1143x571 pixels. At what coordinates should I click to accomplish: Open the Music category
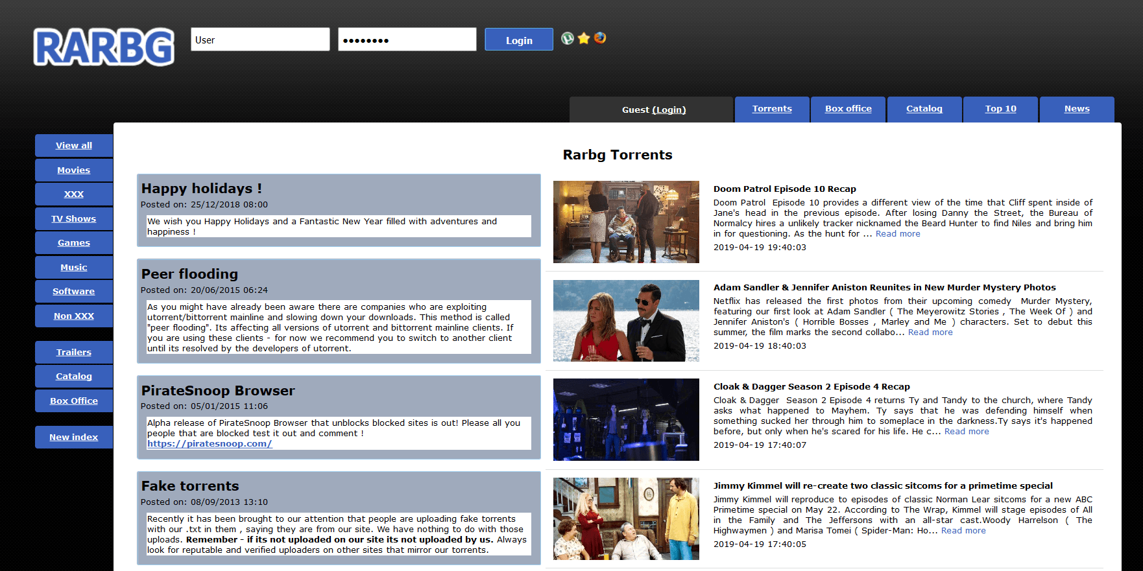tap(74, 267)
